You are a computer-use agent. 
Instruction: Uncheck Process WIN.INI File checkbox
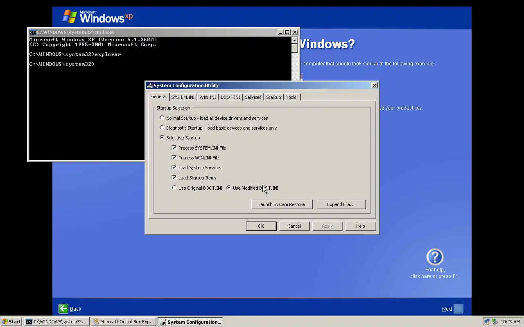[x=174, y=158]
